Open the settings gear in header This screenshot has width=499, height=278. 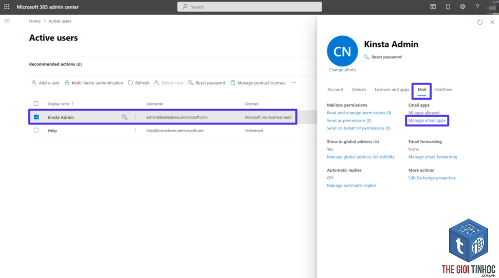tap(462, 7)
